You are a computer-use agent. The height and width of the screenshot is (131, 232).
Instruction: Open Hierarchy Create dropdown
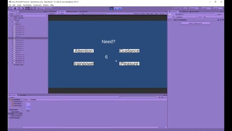pyautogui.click(x=12, y=14)
